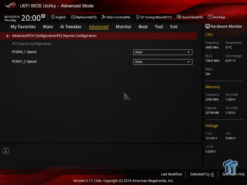Click the EZ Tuning Wizard bulb icon
The width and height of the screenshot is (247, 185).
coord(137,17)
